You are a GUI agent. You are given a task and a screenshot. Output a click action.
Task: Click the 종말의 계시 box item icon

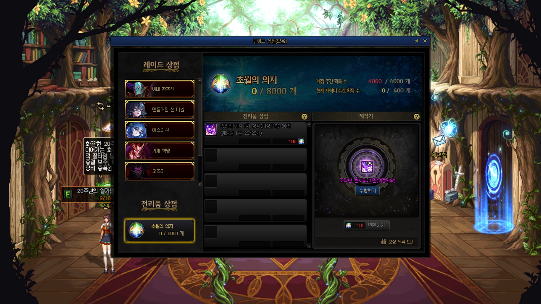pyautogui.click(x=211, y=129)
